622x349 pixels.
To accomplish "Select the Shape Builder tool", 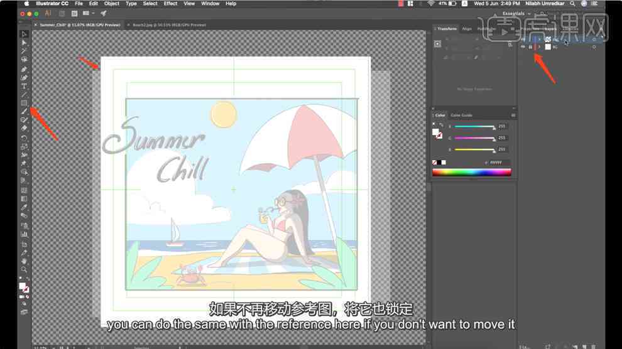I will (25, 173).
